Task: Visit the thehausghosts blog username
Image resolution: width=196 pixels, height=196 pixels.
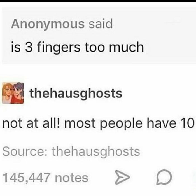Action: pyautogui.click(x=76, y=93)
